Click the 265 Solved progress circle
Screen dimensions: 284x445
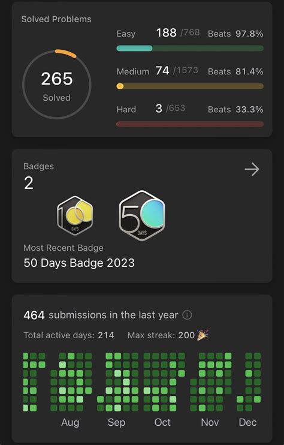57,85
